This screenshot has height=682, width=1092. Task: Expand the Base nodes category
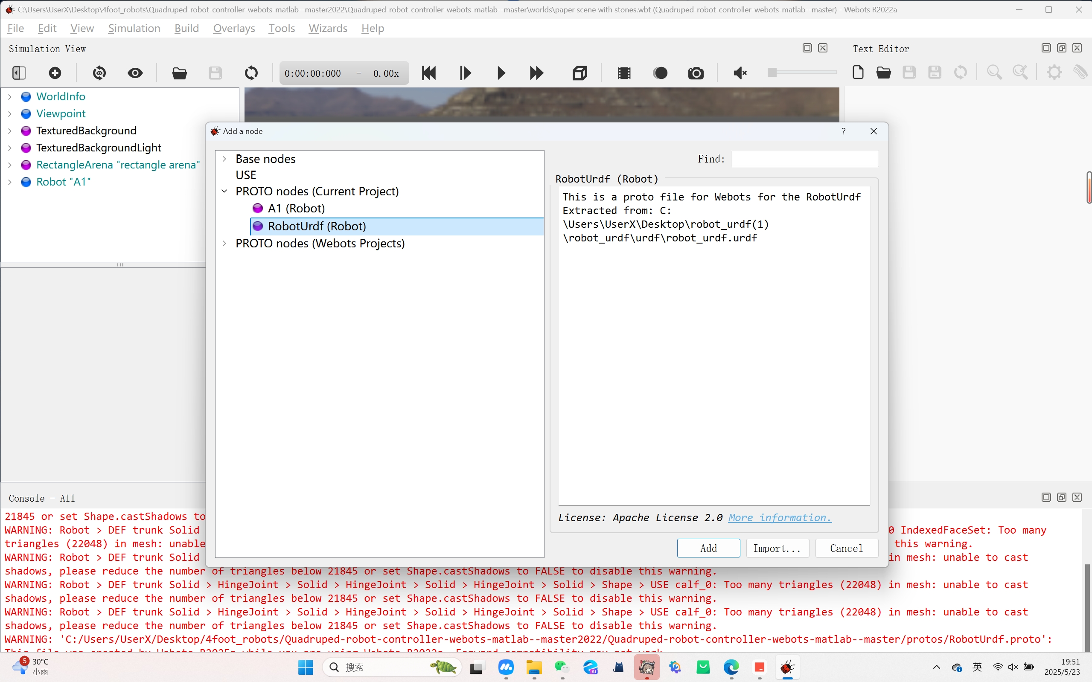[224, 159]
